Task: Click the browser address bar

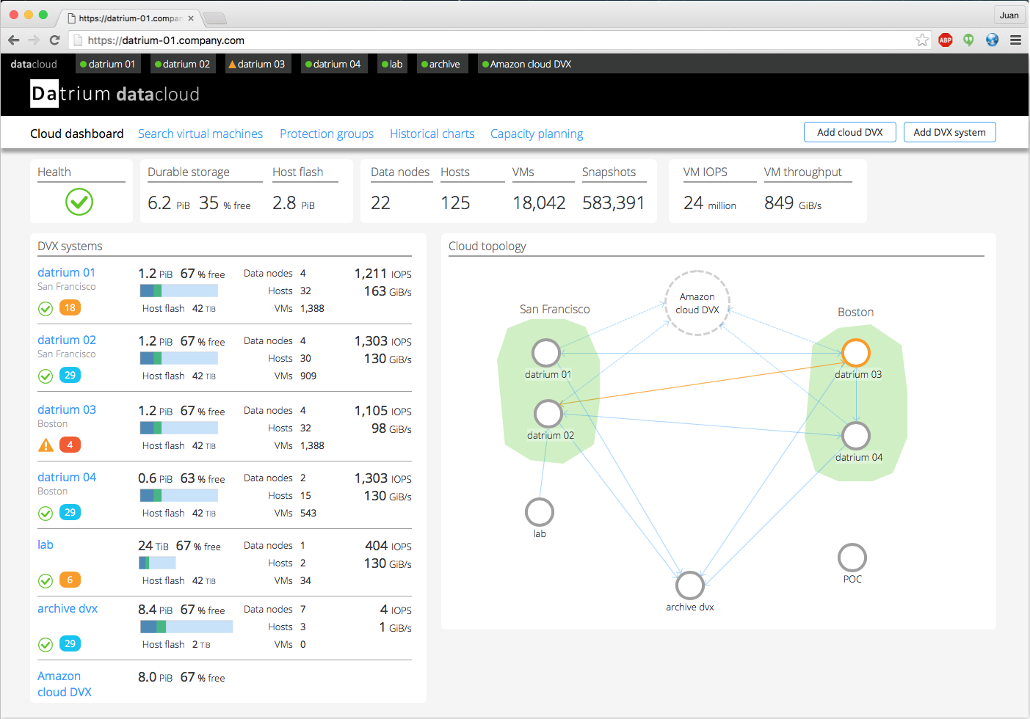Action: pos(499,40)
